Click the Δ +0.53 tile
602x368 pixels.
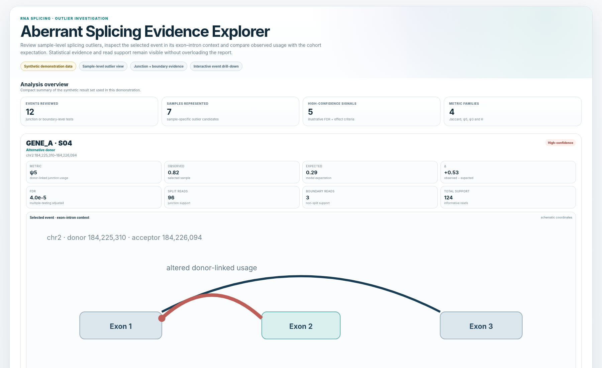pyautogui.click(x=508, y=172)
